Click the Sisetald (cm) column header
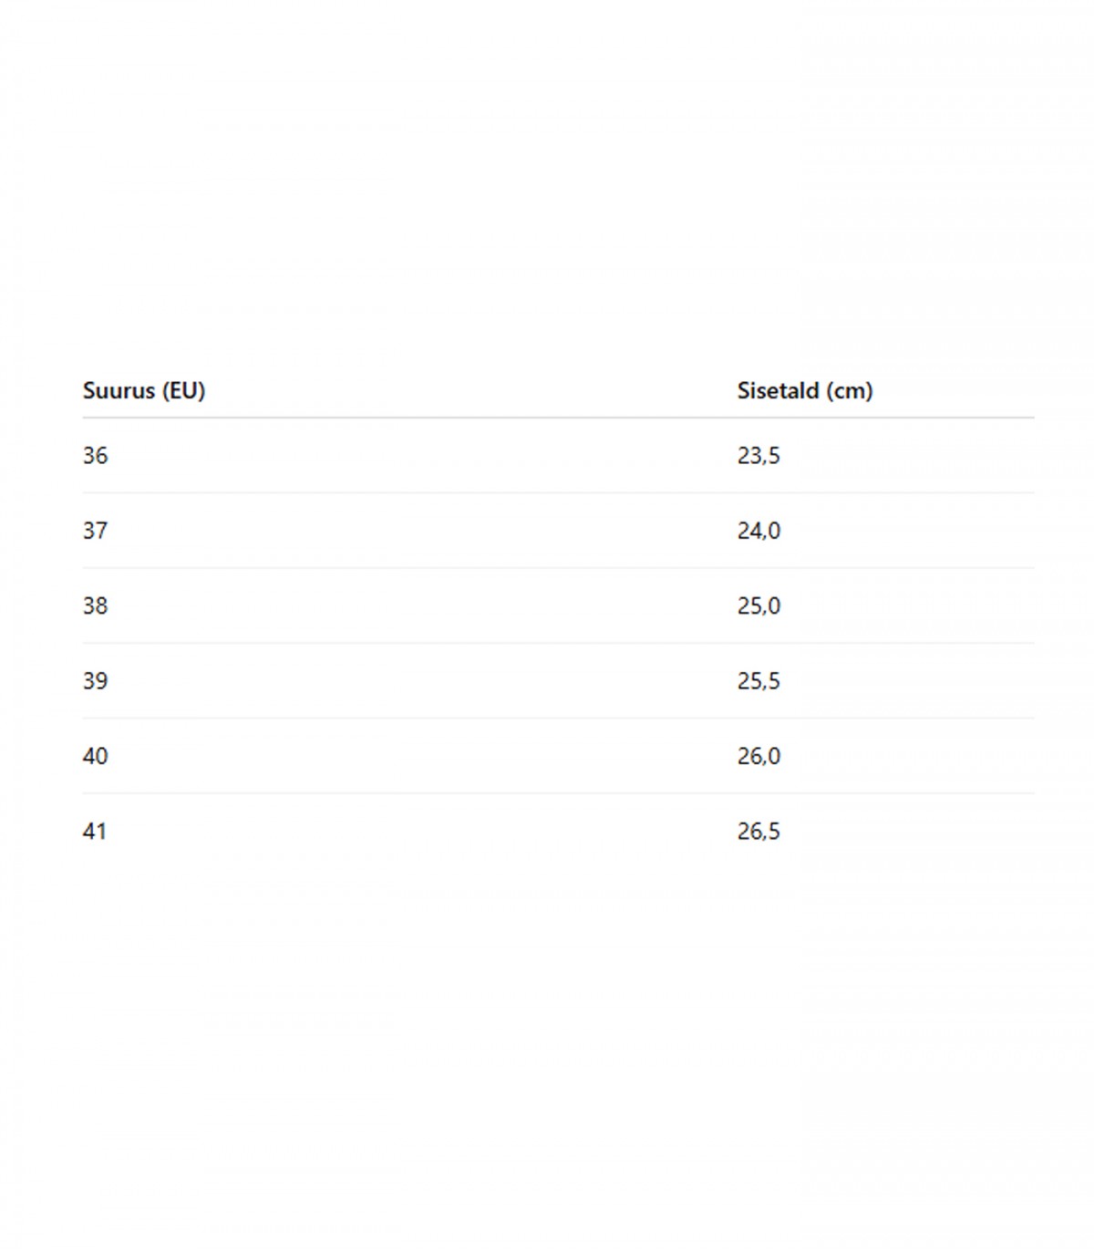 [x=805, y=391]
